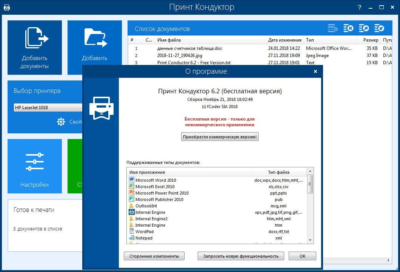Click the ppt,pptx file type cell
The image size is (400, 272).
278,193
